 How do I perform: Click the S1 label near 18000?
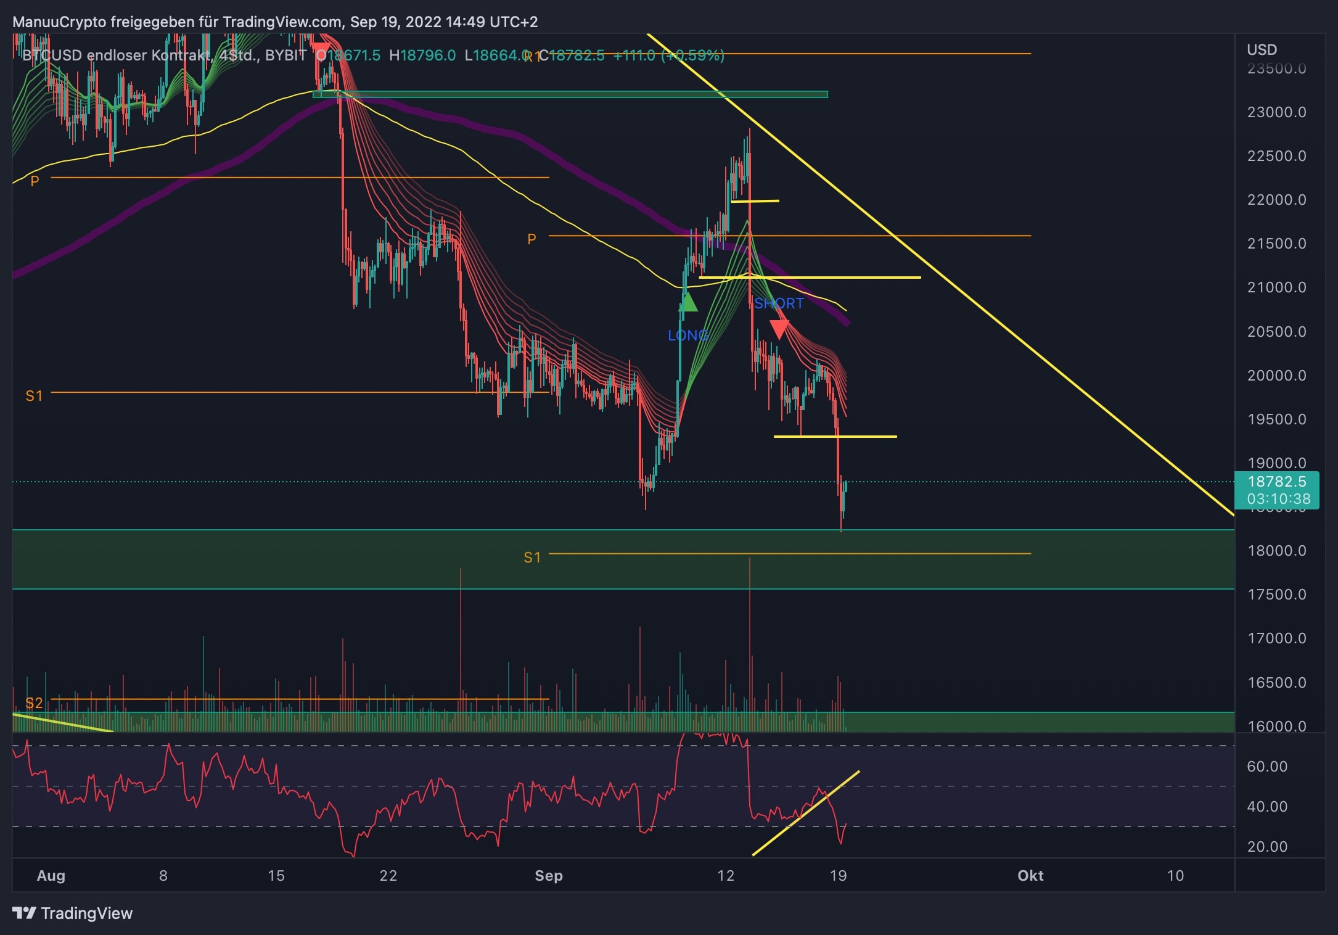point(532,558)
